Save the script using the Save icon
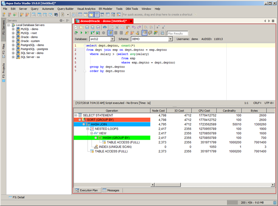This screenshot has height=206, width=278. click(x=87, y=27)
